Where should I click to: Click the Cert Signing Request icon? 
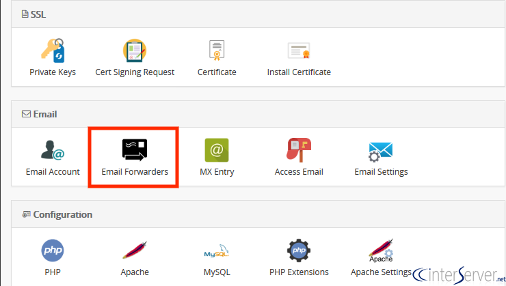[x=135, y=51]
